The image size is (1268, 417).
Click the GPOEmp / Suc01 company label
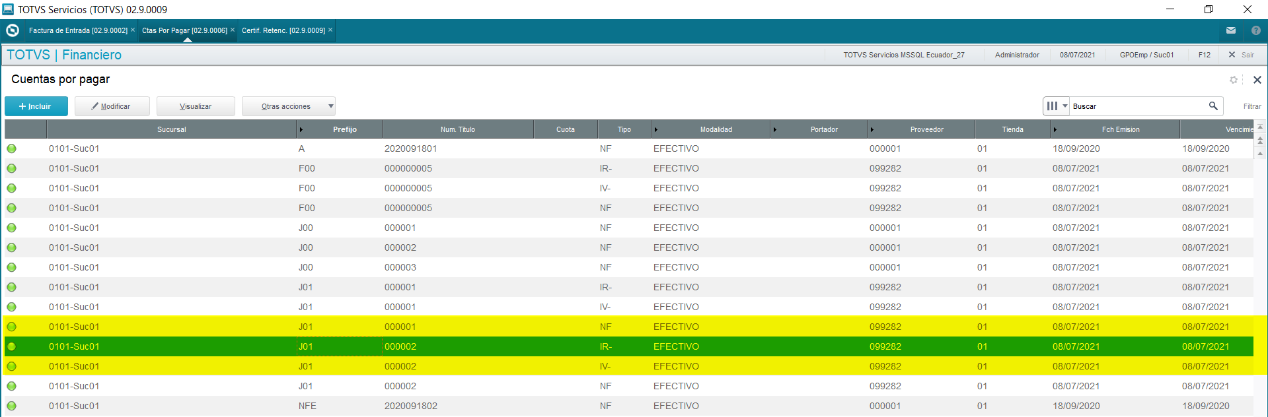coord(1146,55)
